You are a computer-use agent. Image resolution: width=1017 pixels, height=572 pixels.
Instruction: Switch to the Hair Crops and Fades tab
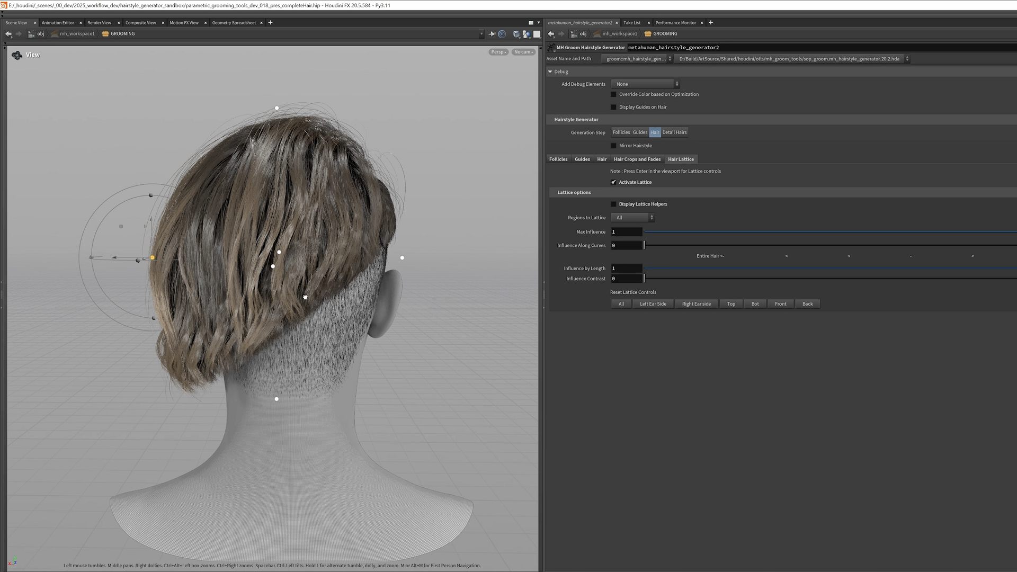(637, 159)
